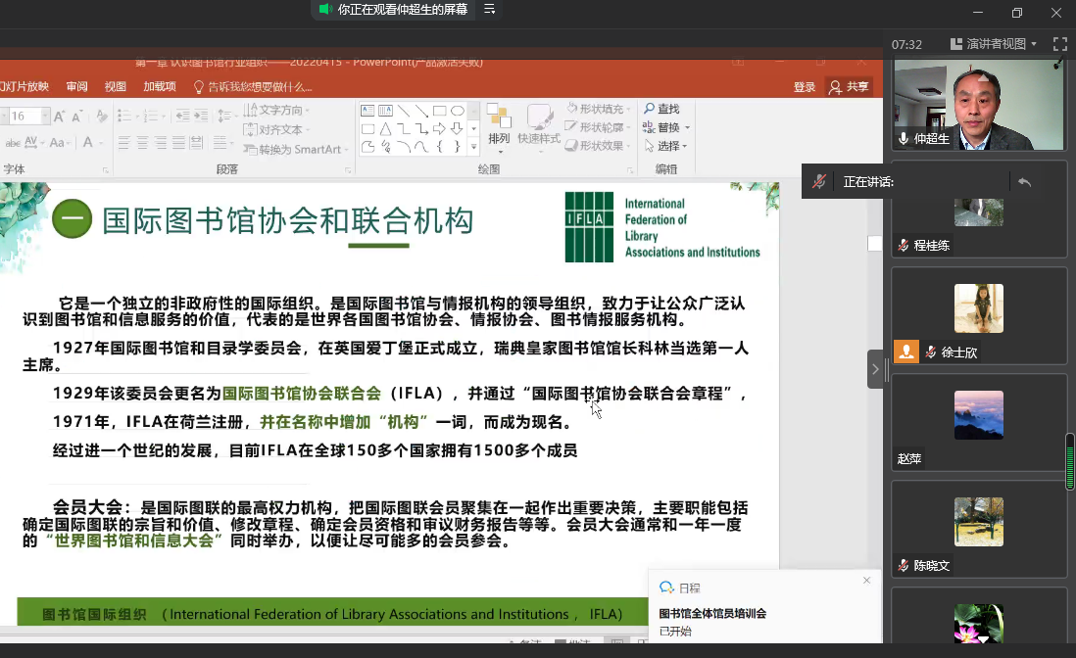Viewport: 1076px width, 658px height.
Task: Click the participant list scrollbar
Action: pos(1070,461)
